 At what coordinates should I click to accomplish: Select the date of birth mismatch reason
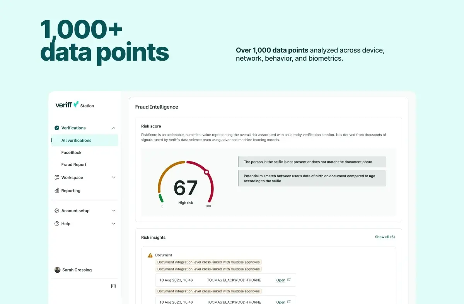point(312,178)
